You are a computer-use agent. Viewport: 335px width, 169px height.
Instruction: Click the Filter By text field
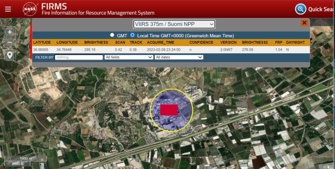coord(79,57)
